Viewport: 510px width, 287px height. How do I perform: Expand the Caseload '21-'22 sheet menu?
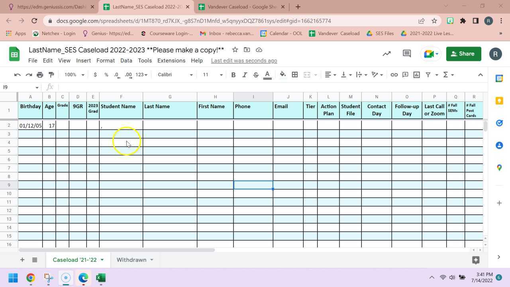click(102, 259)
